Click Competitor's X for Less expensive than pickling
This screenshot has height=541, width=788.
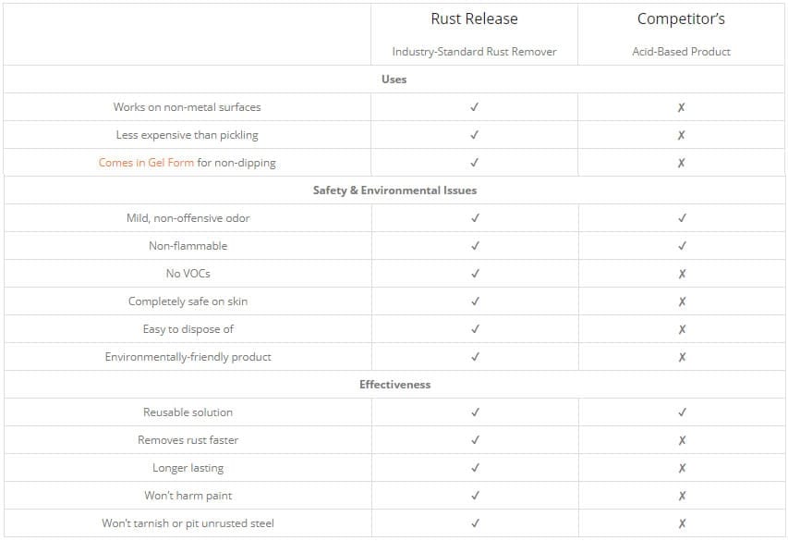coord(681,135)
